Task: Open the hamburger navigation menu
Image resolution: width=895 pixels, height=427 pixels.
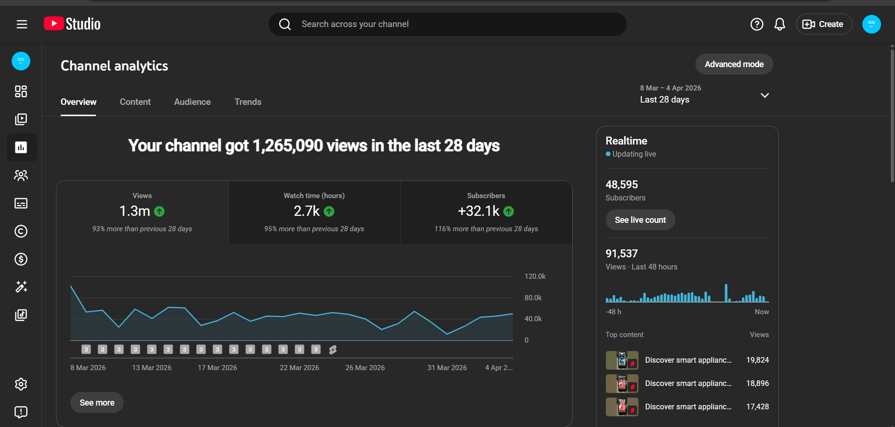Action: 22,24
